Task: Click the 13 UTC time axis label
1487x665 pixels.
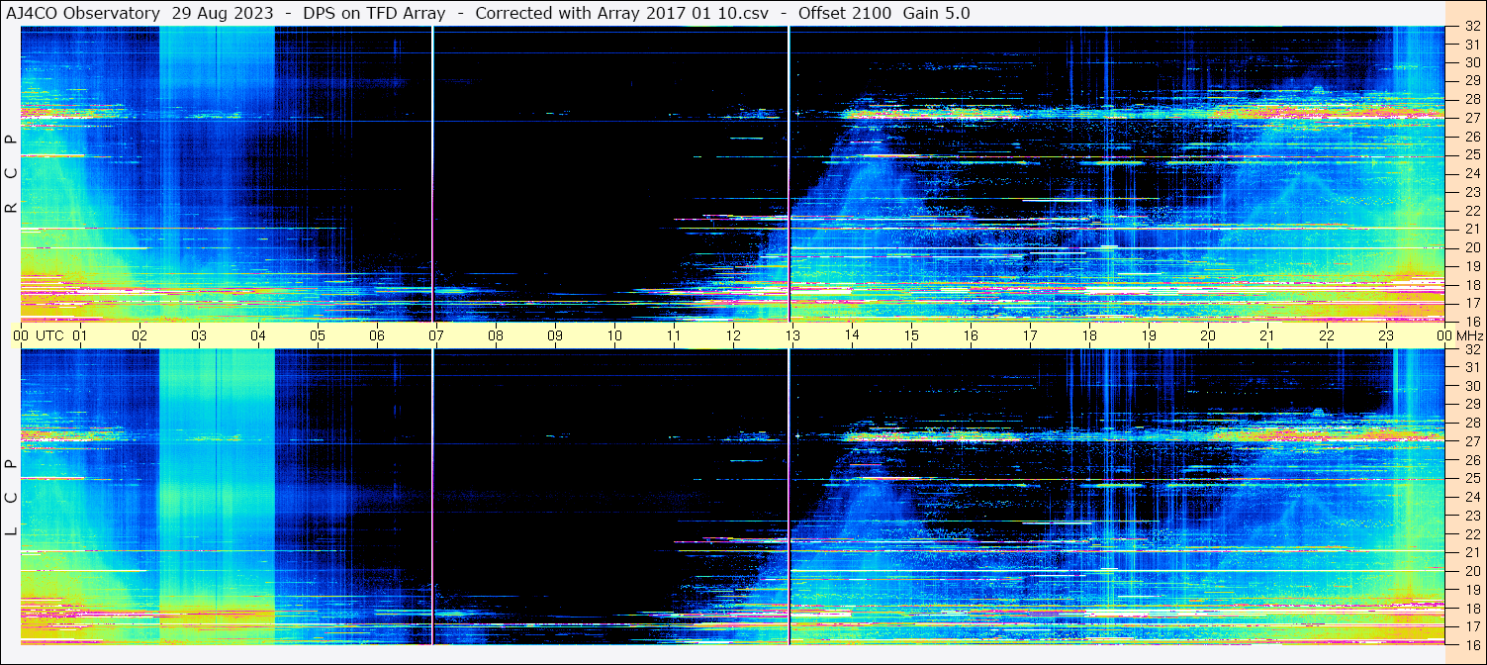Action: 791,334
